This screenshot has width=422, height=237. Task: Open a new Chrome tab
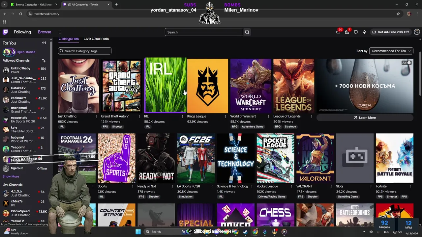pyautogui.click(x=116, y=5)
